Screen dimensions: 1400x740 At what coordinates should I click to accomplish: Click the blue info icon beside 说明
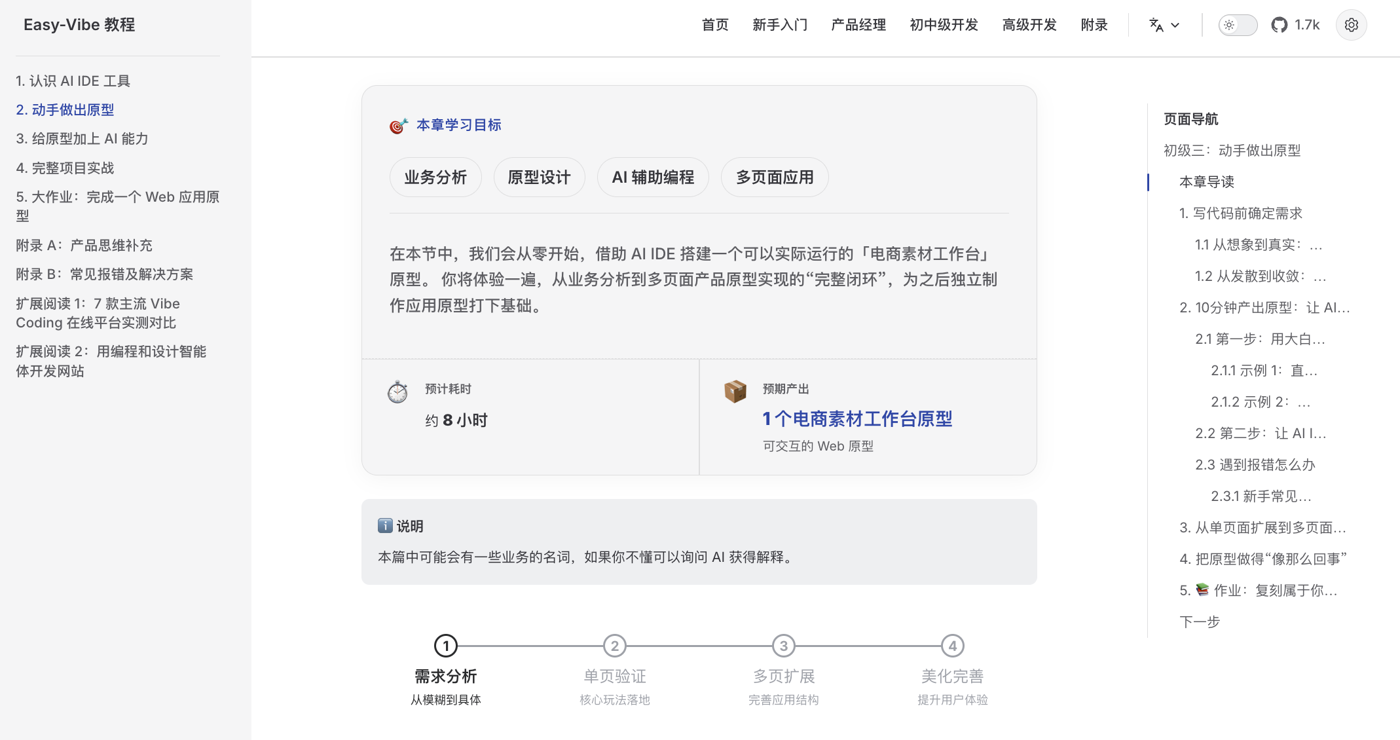coord(385,526)
